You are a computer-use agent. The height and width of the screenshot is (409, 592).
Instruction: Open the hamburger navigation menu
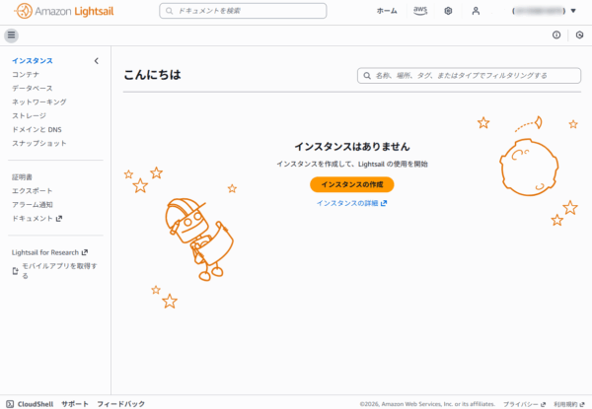click(x=11, y=35)
